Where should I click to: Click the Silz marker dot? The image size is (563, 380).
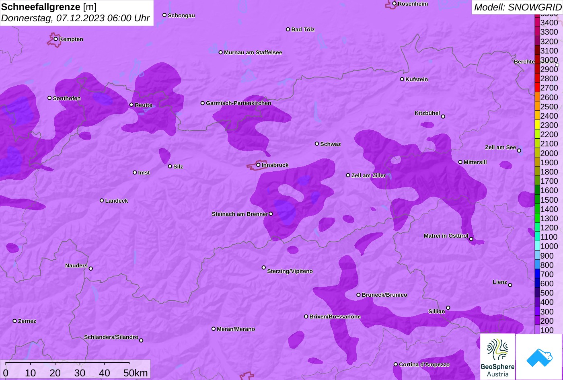tap(170, 166)
